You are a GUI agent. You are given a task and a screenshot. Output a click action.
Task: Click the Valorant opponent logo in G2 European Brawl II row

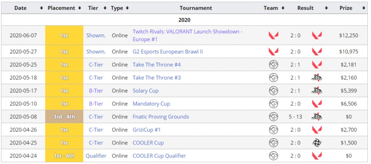pos(317,52)
